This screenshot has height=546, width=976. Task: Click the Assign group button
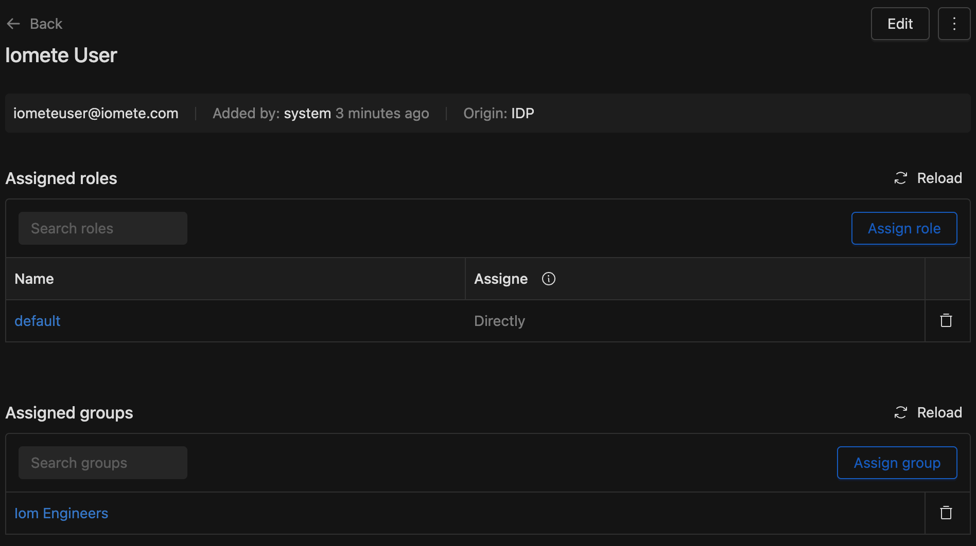coord(897,463)
